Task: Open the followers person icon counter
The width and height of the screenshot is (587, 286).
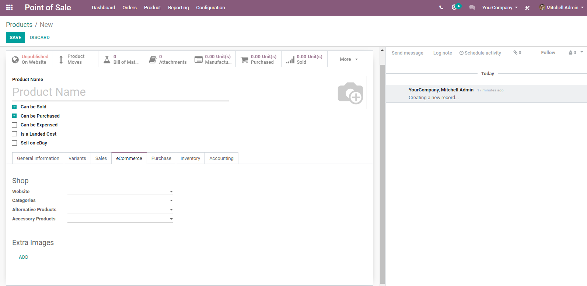Action: (x=573, y=53)
